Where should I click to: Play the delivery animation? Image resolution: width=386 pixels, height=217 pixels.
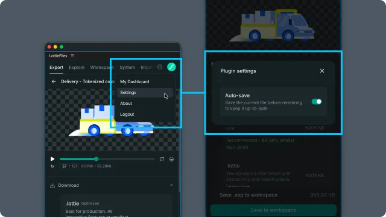click(x=52, y=159)
